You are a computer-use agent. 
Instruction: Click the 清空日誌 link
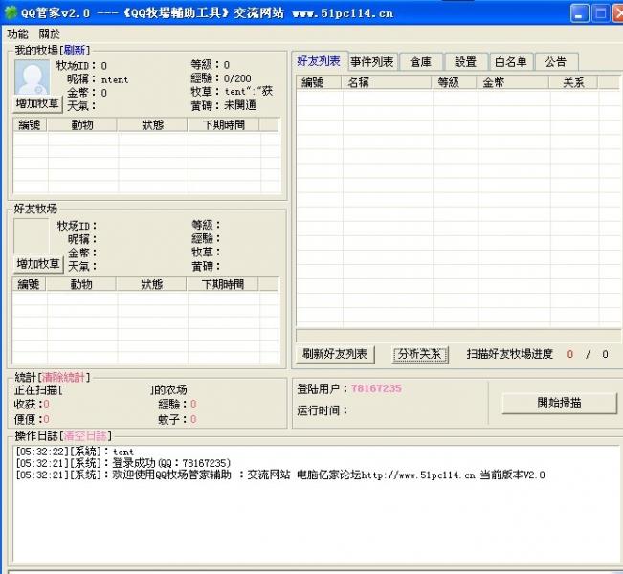pos(85,436)
